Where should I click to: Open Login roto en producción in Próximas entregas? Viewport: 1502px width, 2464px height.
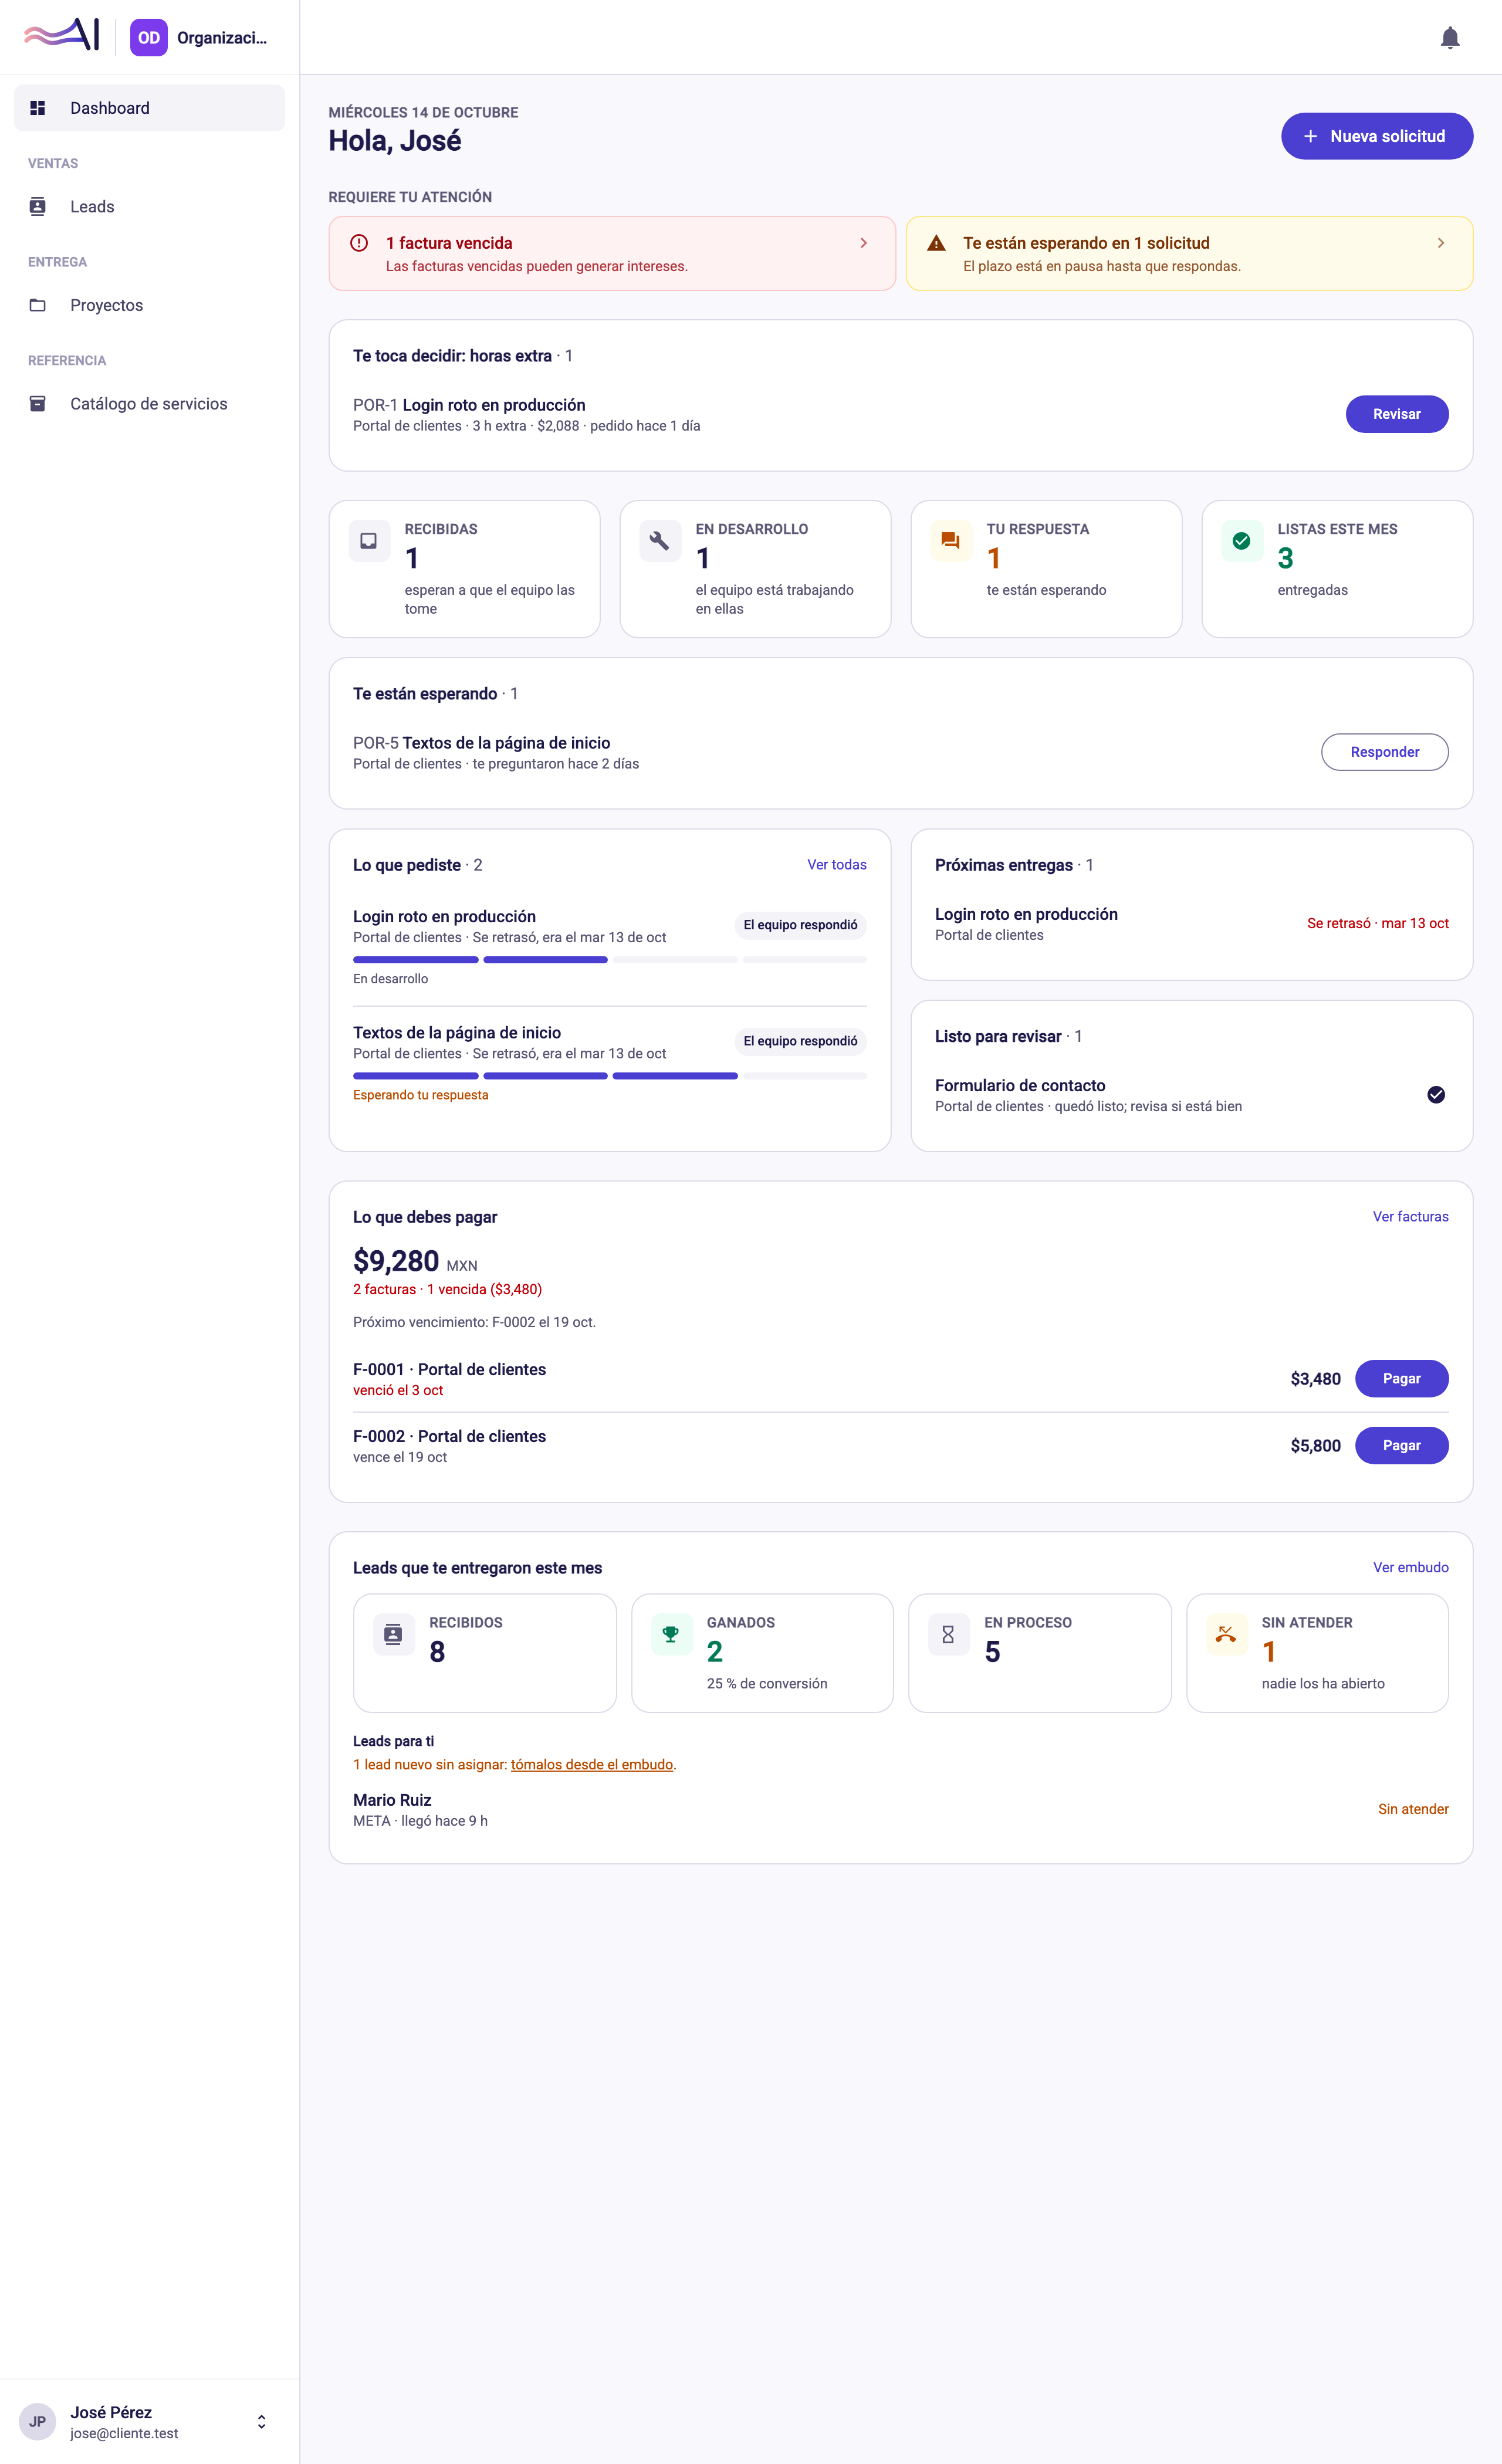[1192, 924]
